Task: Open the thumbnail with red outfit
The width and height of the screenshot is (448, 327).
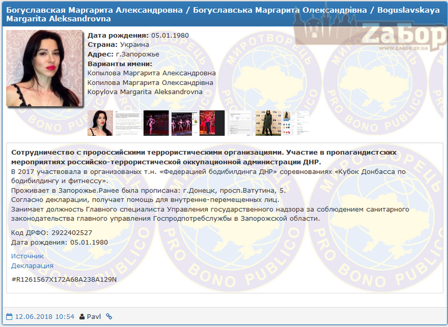Action: pyautogui.click(x=212, y=123)
